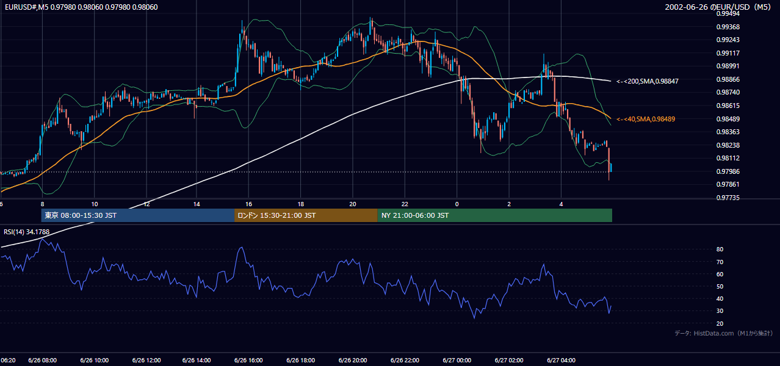The height and width of the screenshot is (366, 780).
Task: Click the 東京 08:00-15:30 JST session bar
Action: (x=138, y=215)
